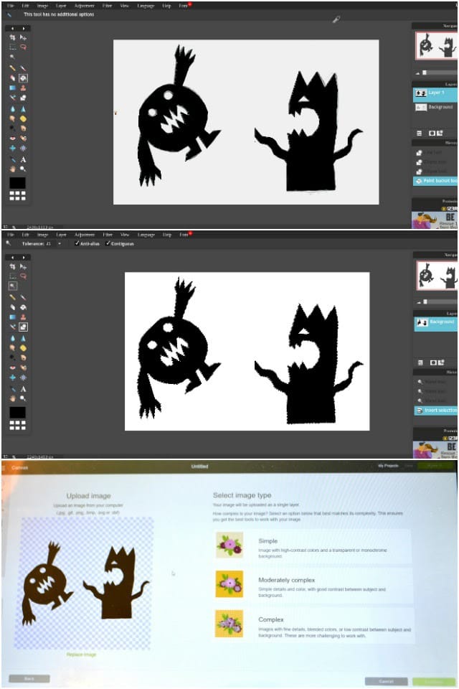Choose Simple image type option
459x689 pixels.
coord(313,546)
